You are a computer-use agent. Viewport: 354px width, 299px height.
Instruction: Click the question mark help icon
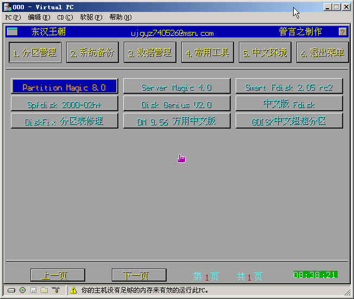coord(343,32)
